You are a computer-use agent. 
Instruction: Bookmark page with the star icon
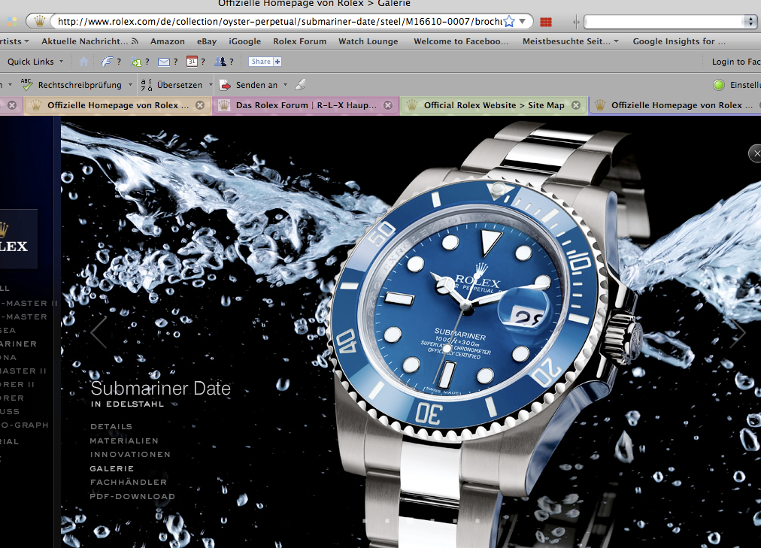pyautogui.click(x=508, y=21)
